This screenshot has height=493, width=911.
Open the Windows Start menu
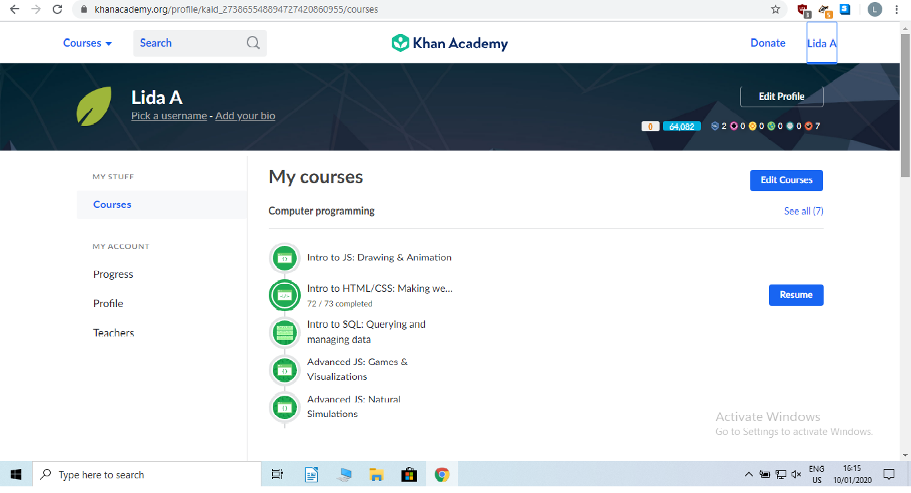(16, 475)
